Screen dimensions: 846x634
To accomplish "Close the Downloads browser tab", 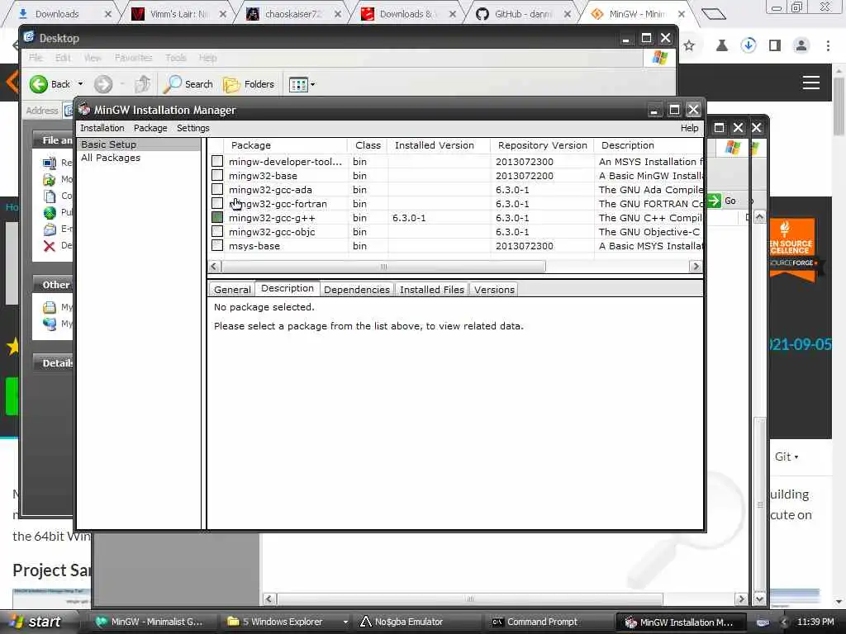I will coord(108,14).
